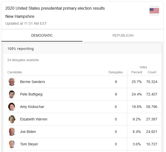Open the Bernie Sanders name link
Viewport: 166px width, 152px height.
33,82
